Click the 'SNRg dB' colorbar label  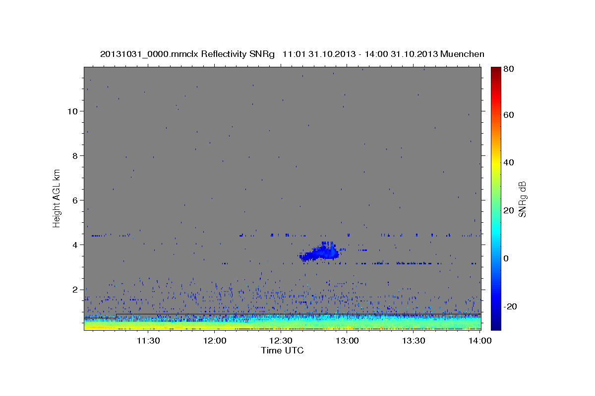522,199
